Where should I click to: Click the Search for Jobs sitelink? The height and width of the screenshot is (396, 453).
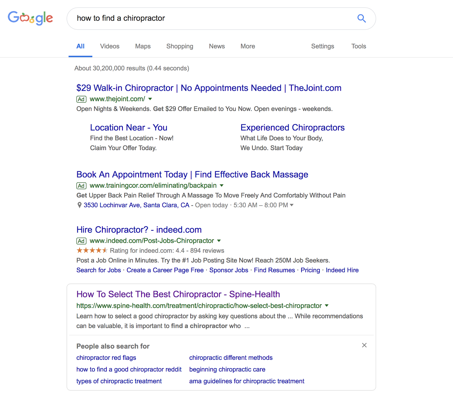(x=99, y=270)
